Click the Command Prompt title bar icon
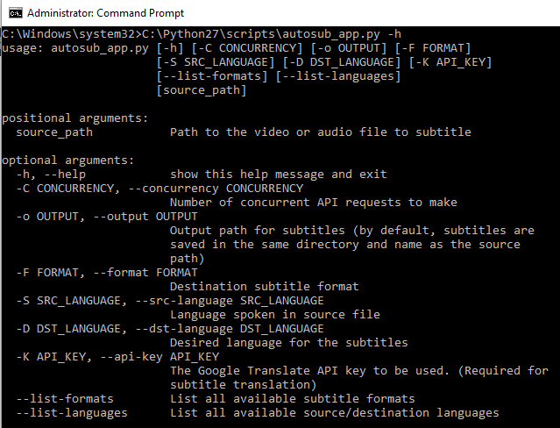This screenshot has width=560, height=428. (11, 13)
